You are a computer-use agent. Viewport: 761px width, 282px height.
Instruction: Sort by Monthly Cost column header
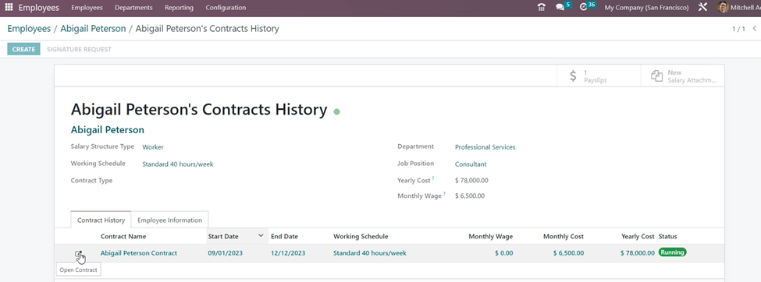564,237
